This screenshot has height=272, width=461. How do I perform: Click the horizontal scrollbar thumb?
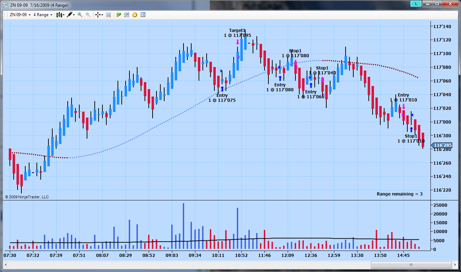[411, 264]
